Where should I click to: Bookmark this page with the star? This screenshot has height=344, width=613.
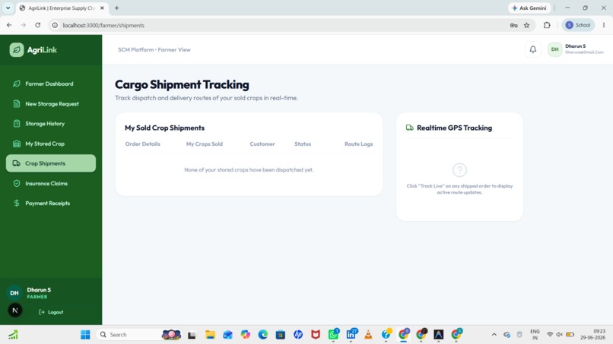tap(526, 25)
